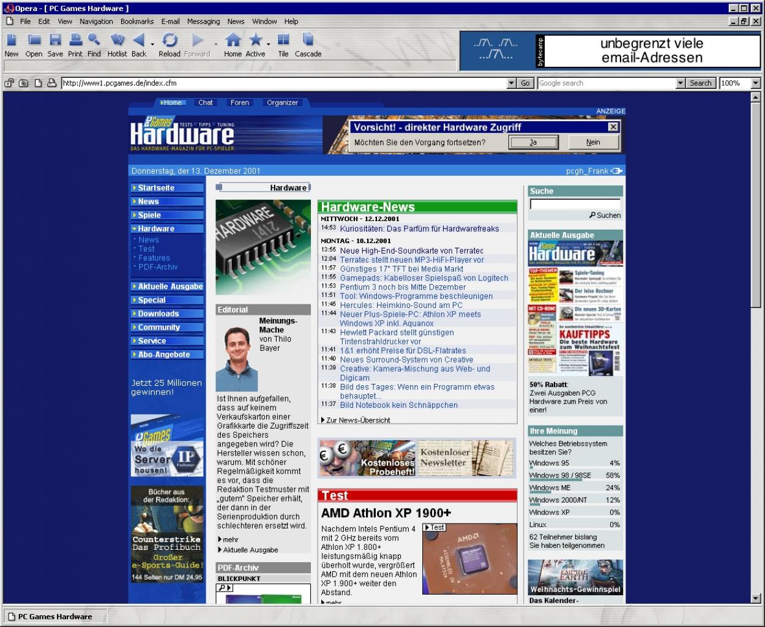Image resolution: width=765 pixels, height=627 pixels.
Task: Click the Suche text input field
Action: coord(575,205)
